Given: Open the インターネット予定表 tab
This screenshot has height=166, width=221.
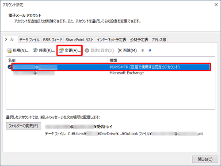Looking at the screenshot, I should (x=111, y=40).
